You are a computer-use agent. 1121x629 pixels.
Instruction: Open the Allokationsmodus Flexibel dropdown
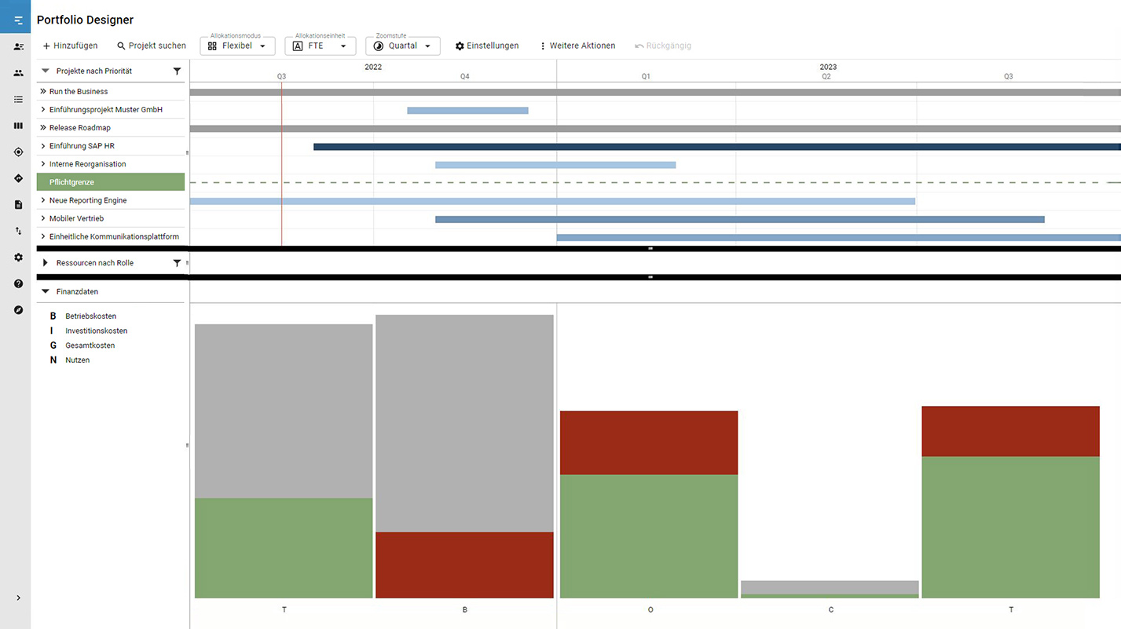tap(237, 46)
